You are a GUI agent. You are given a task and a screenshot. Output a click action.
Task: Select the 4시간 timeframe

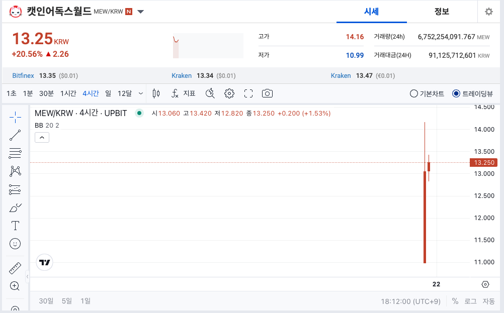pos(91,93)
